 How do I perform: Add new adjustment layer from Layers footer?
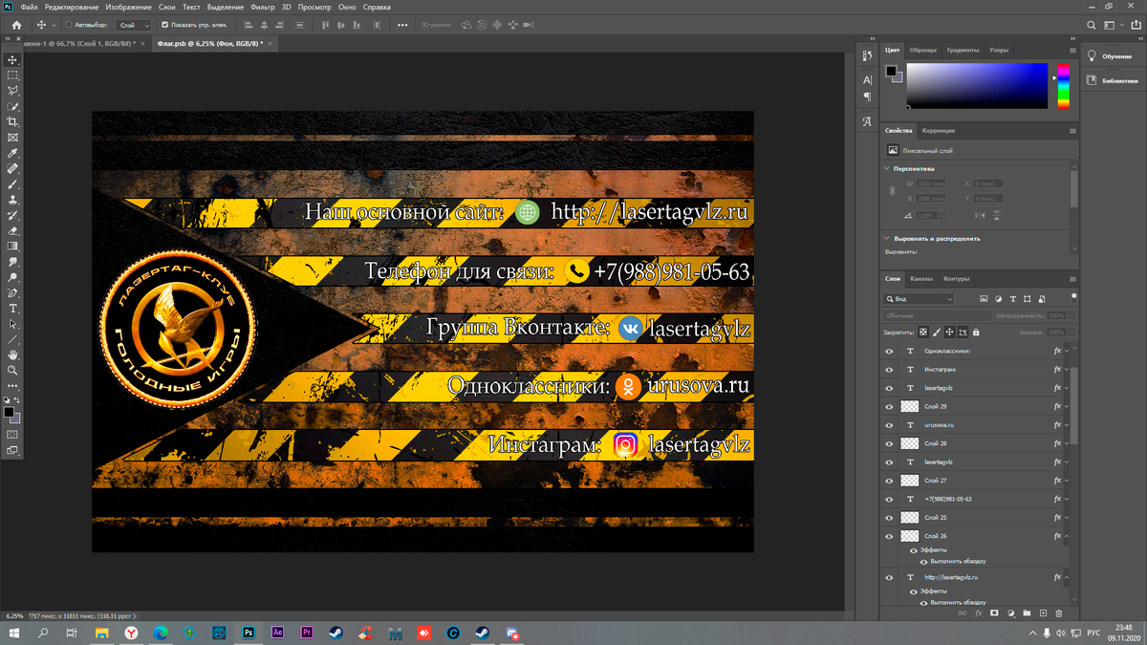(1010, 613)
